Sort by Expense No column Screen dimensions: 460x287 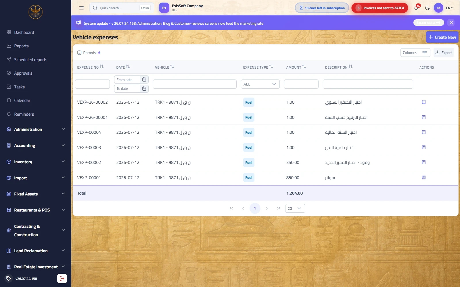coord(101,67)
